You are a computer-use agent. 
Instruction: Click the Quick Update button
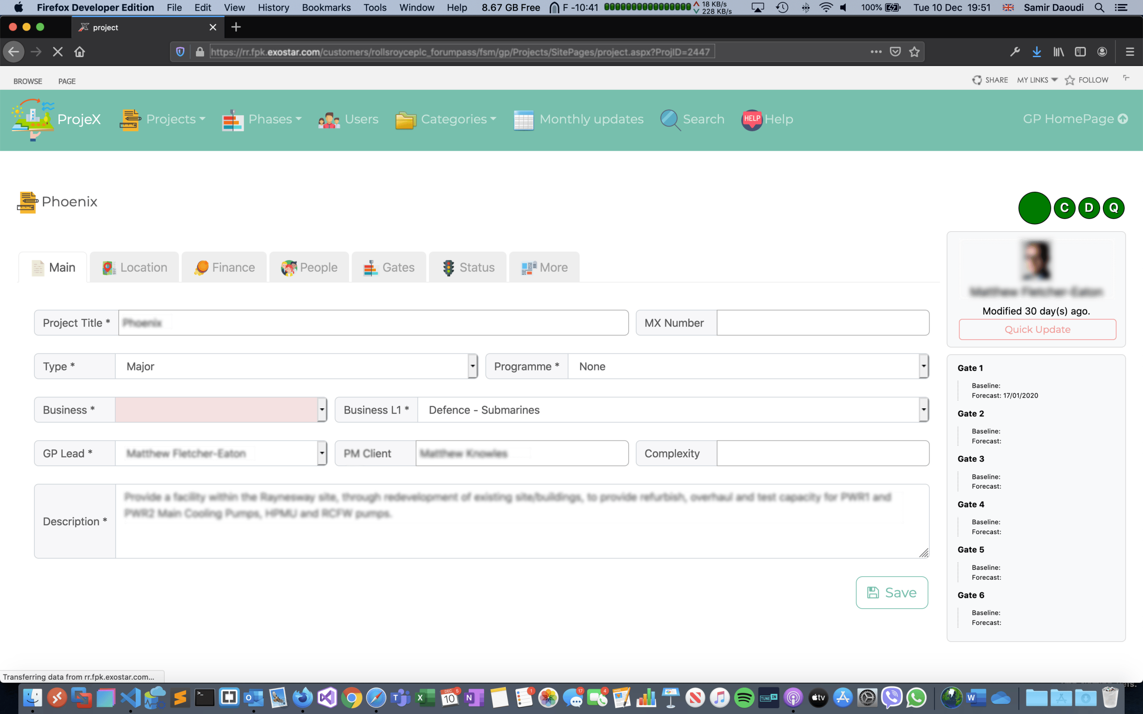click(x=1037, y=330)
